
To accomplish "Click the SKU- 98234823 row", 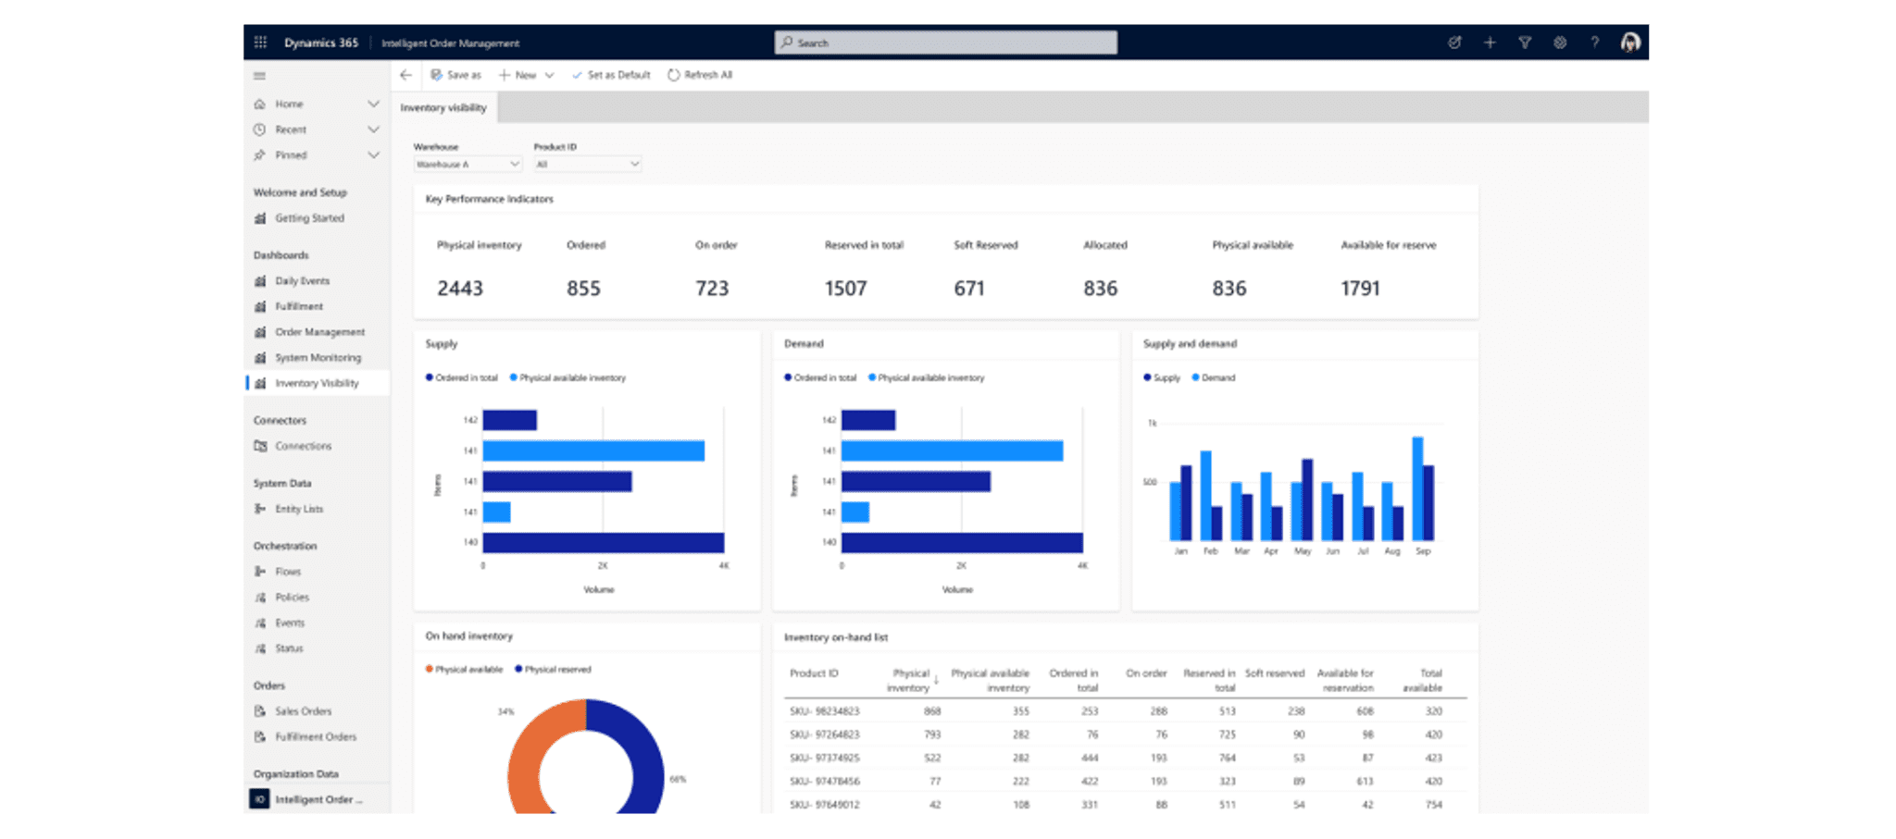I will pos(1125,711).
